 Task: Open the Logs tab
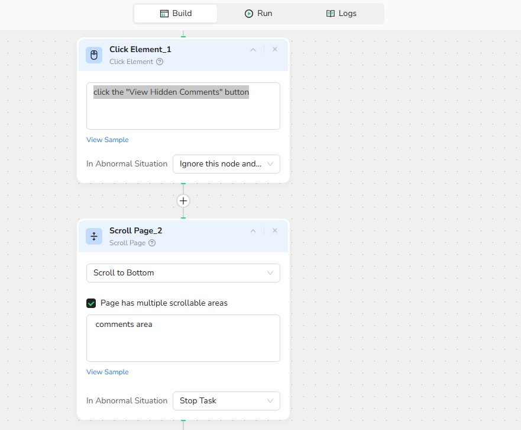(x=341, y=14)
